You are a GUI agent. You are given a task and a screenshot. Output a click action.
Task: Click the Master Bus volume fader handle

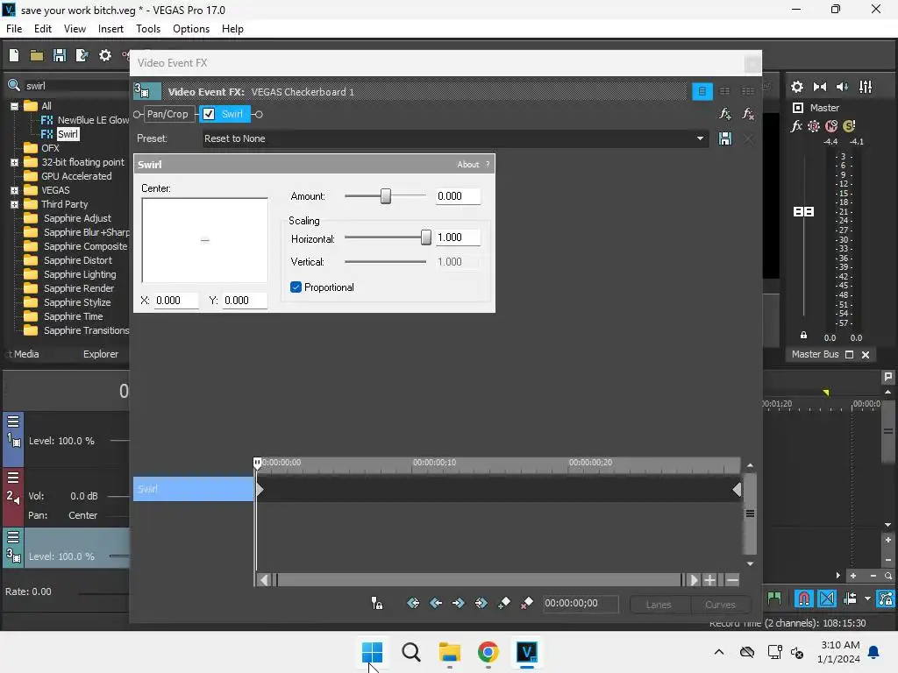click(x=803, y=212)
